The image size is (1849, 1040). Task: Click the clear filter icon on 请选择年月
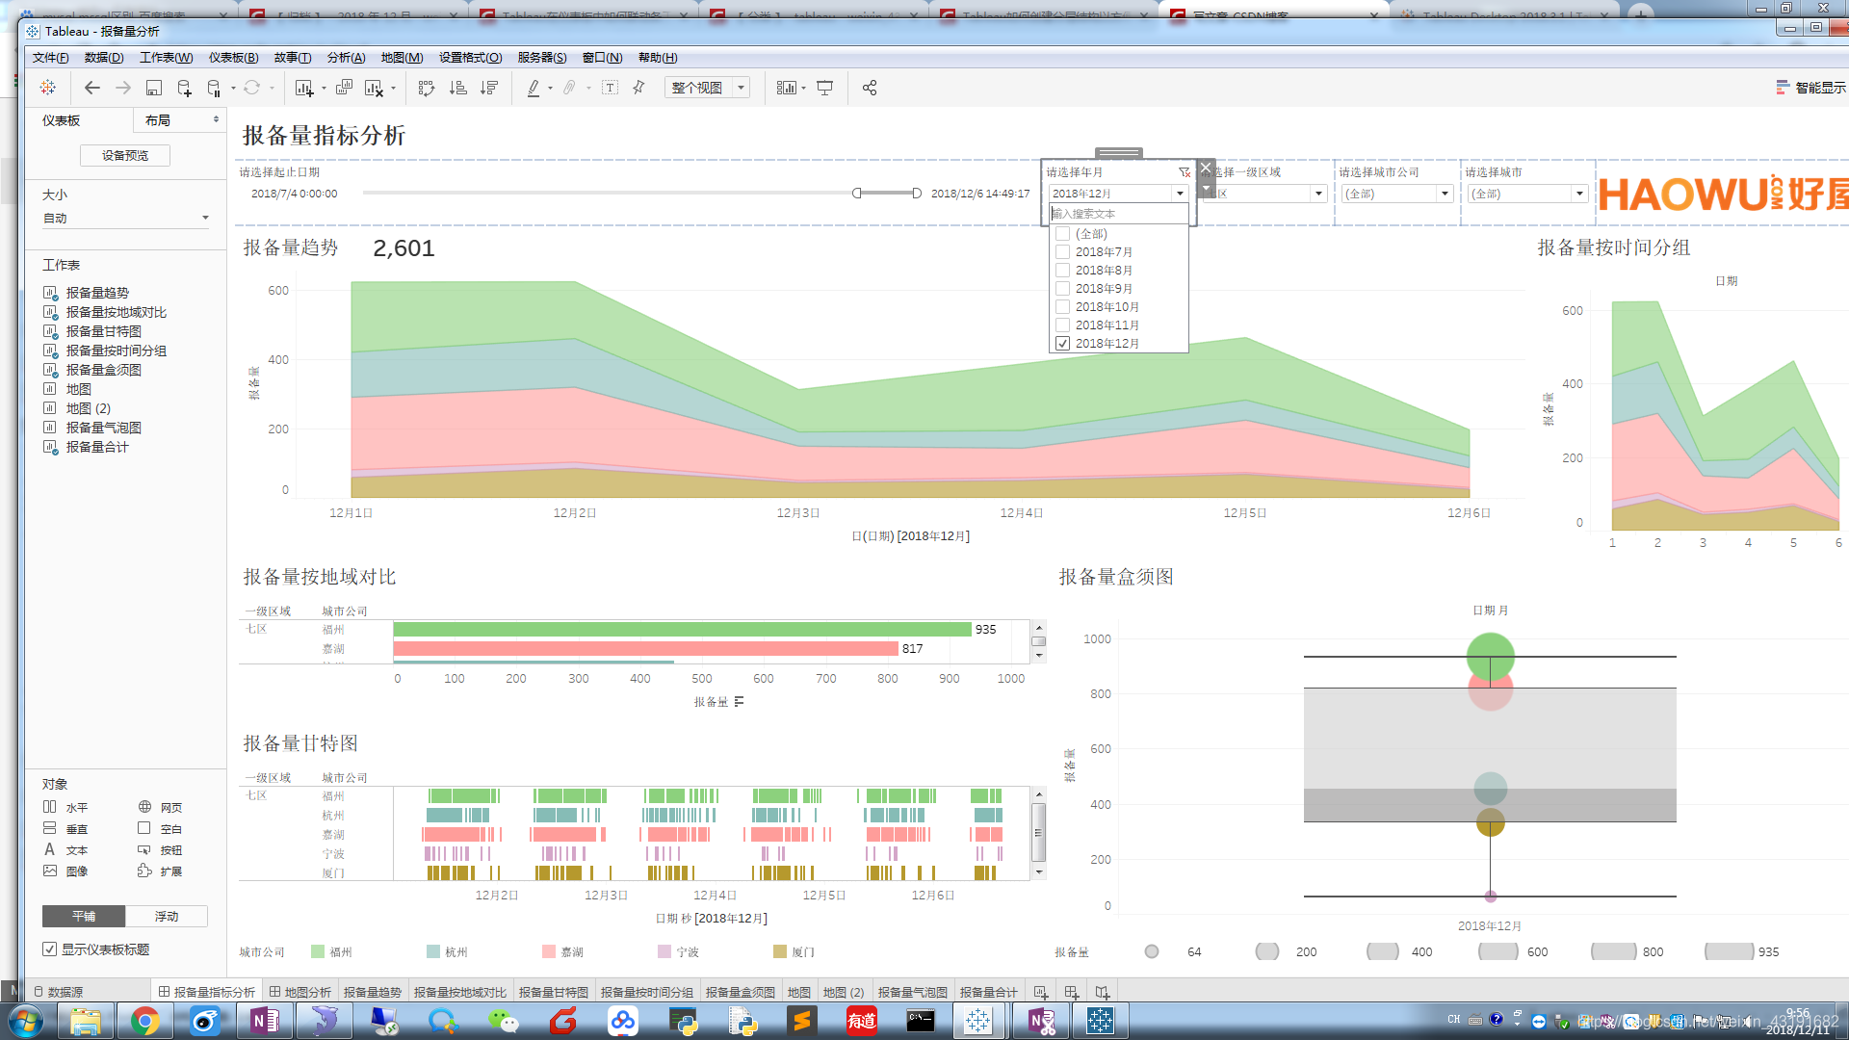point(1185,172)
